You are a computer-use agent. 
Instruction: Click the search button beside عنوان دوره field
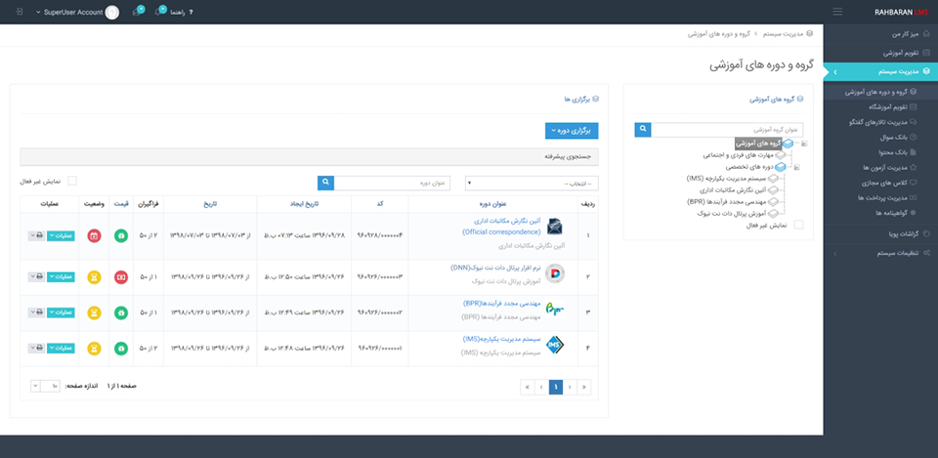click(x=326, y=183)
